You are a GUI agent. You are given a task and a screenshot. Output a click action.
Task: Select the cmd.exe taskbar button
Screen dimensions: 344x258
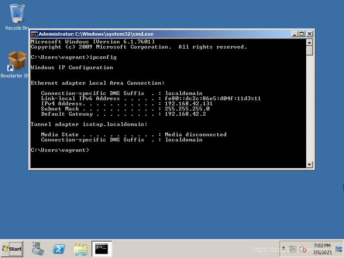click(x=102, y=249)
